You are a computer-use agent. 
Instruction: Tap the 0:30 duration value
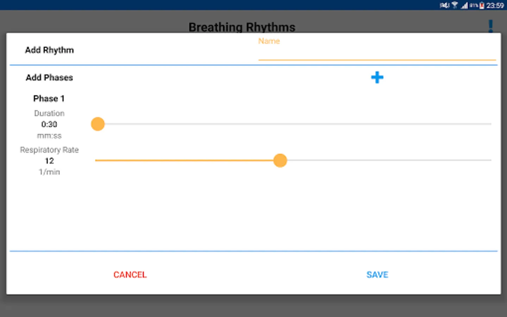49,124
